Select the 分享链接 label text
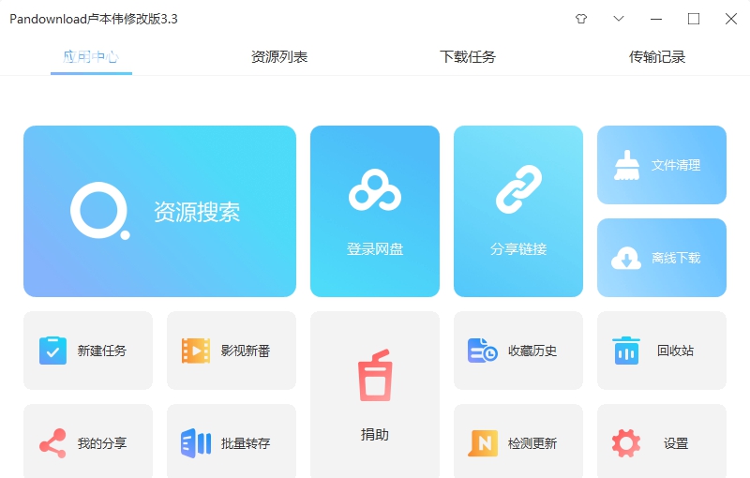750x478 pixels. [518, 249]
